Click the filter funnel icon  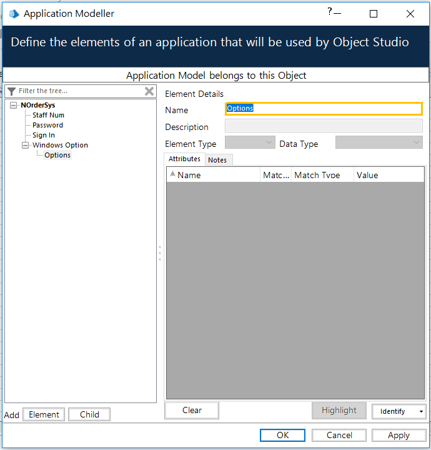click(x=11, y=91)
